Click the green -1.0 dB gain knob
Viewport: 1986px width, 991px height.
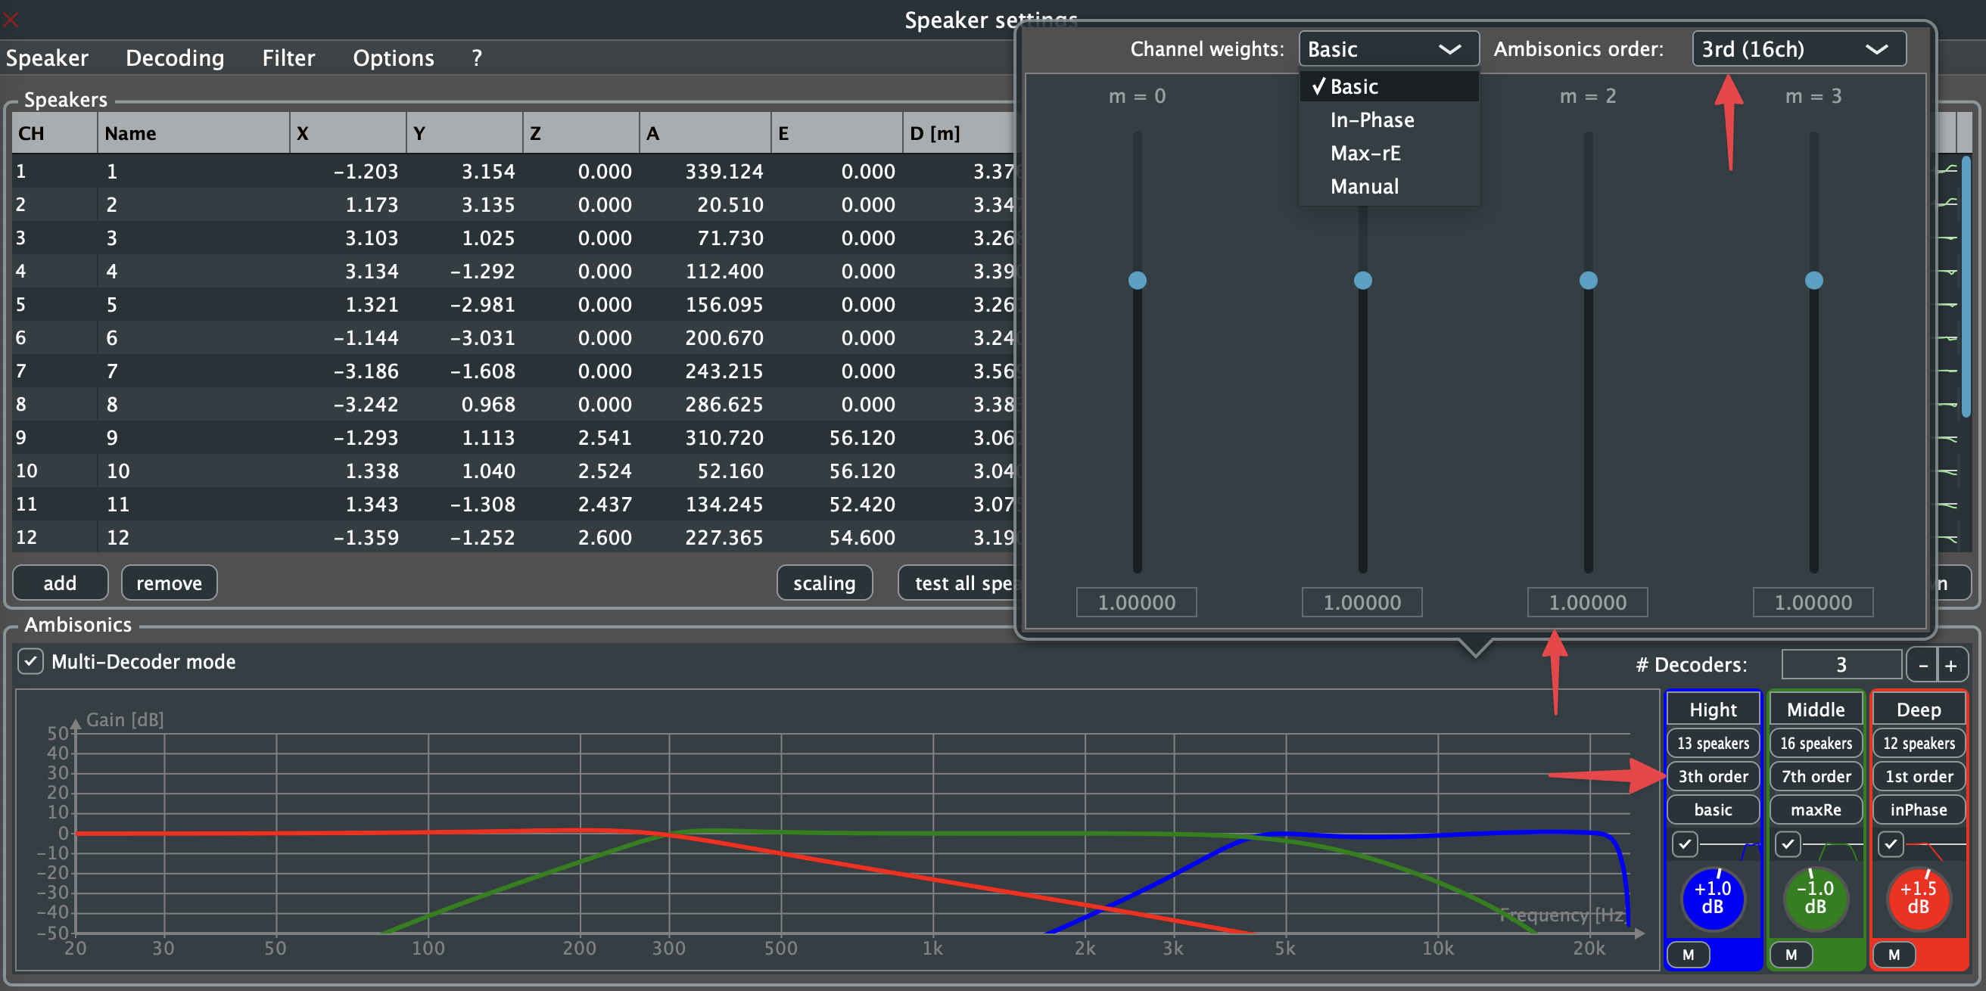(x=1815, y=898)
